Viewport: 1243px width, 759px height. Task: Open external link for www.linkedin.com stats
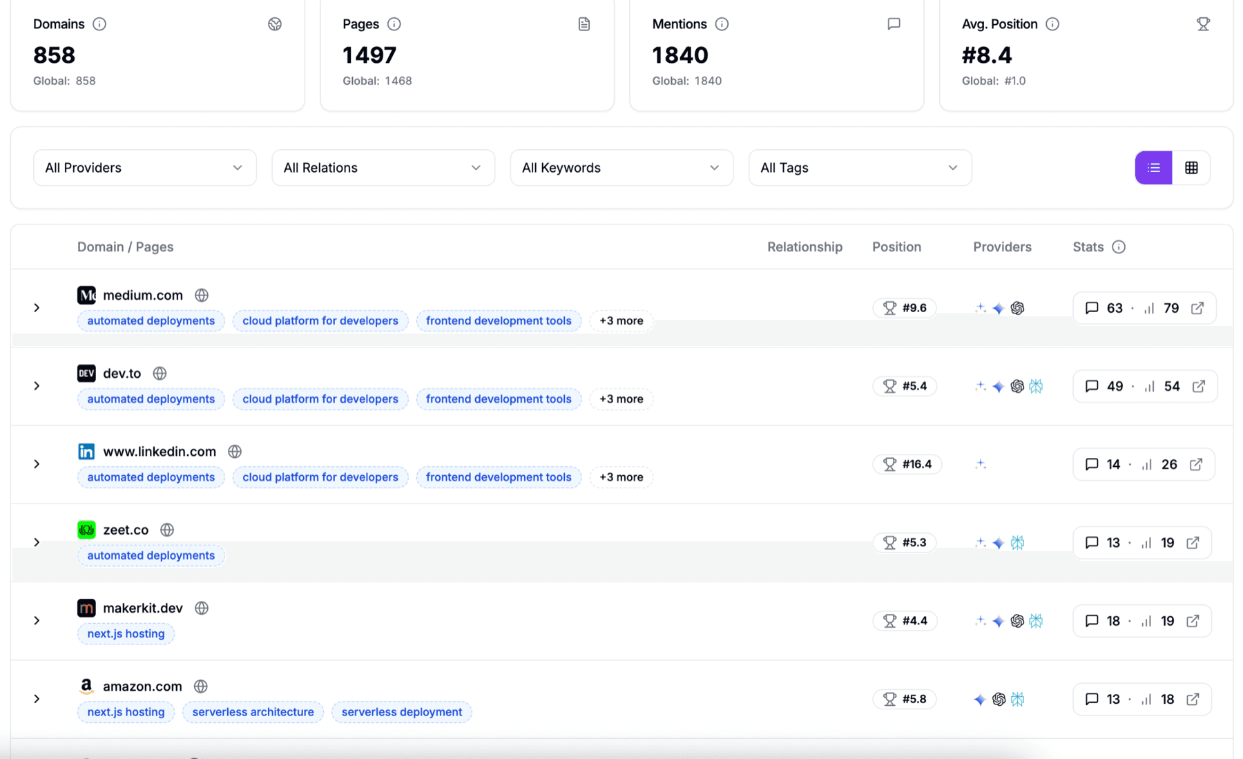[1196, 464]
